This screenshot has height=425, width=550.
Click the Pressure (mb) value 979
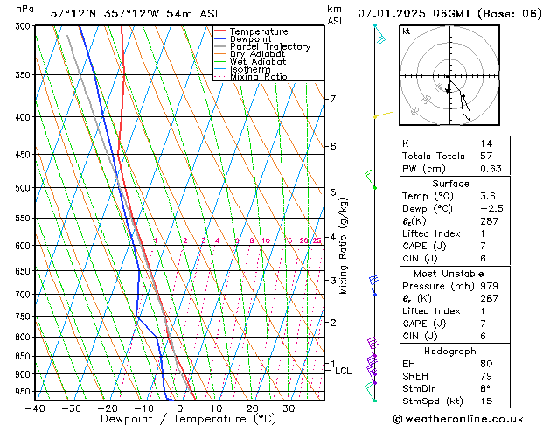click(x=490, y=286)
